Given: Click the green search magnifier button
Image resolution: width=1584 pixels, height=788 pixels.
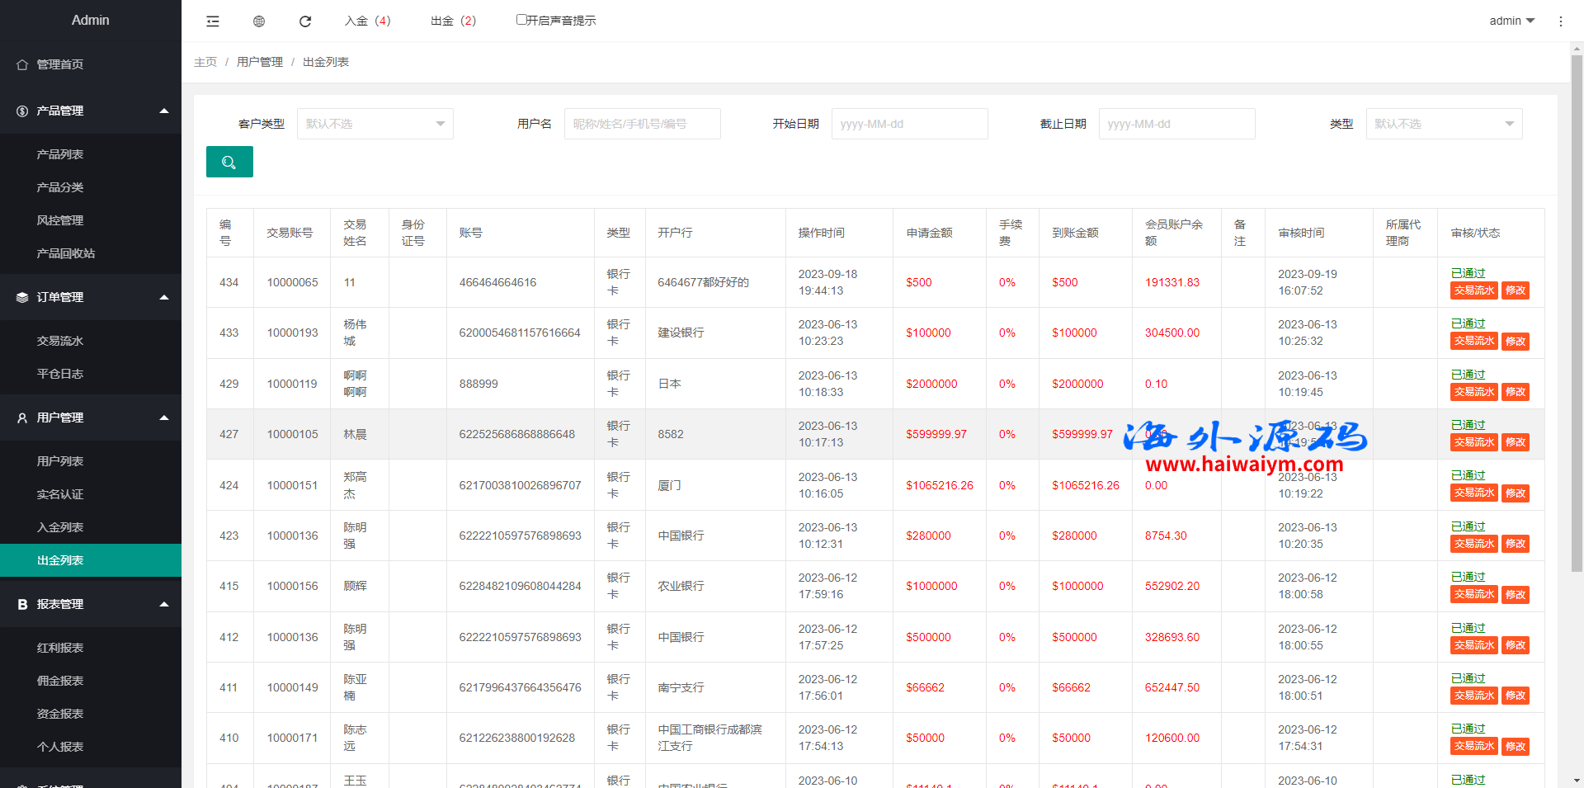Looking at the screenshot, I should 229,163.
